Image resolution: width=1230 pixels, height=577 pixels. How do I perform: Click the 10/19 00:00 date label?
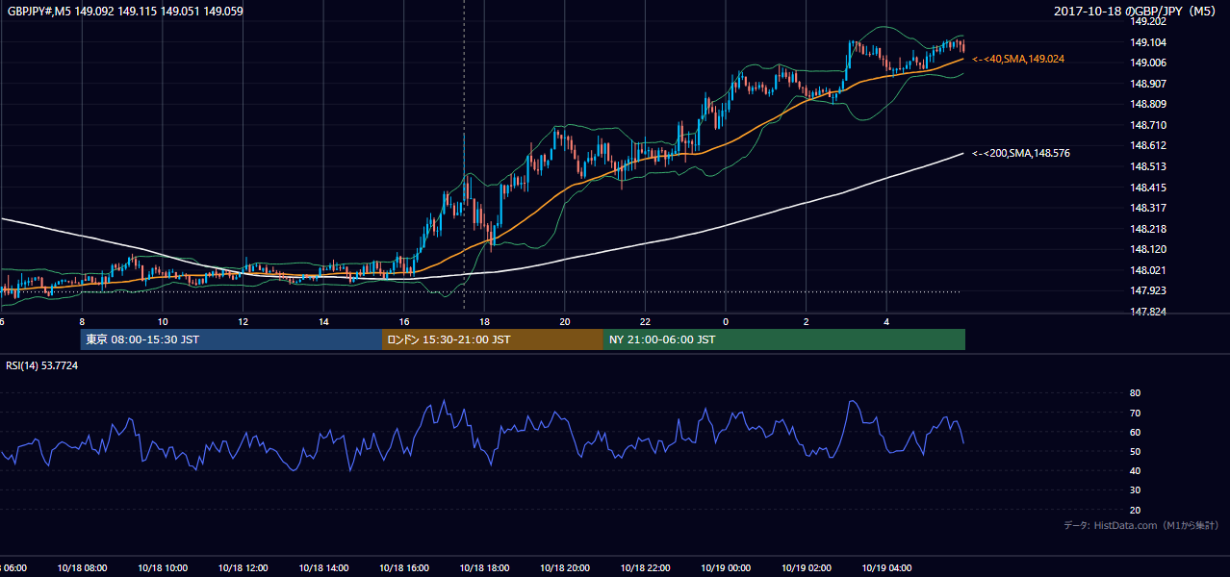726,567
